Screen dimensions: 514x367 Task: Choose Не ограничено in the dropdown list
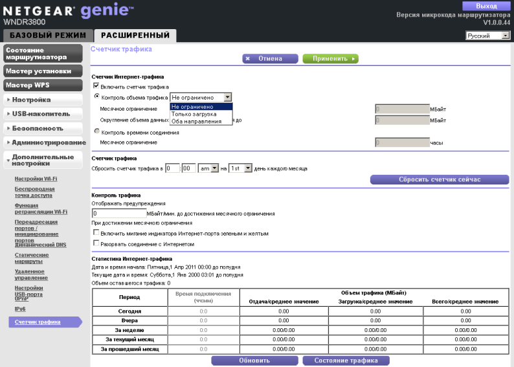click(201, 107)
